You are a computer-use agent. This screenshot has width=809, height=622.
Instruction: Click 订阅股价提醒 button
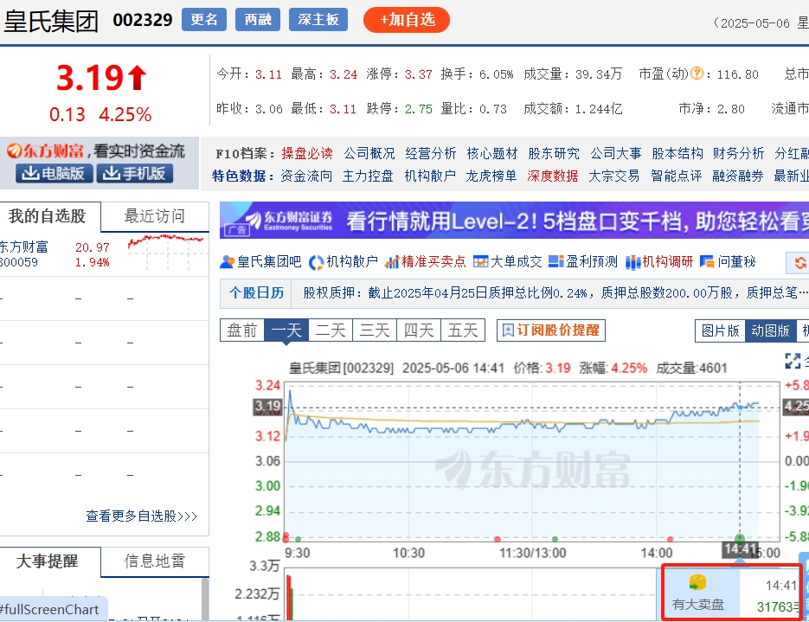551,330
